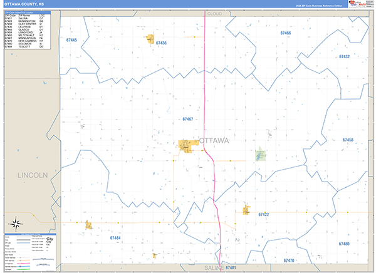The width and height of the screenshot is (376, 273).
Task: Click the ZIP code label 67484
Action: coord(115,238)
